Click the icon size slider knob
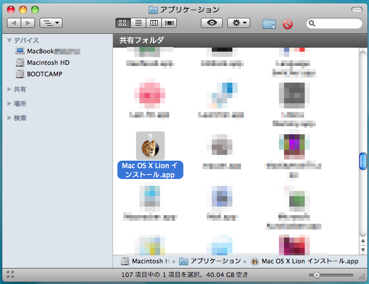369x284 pixels. (x=317, y=275)
